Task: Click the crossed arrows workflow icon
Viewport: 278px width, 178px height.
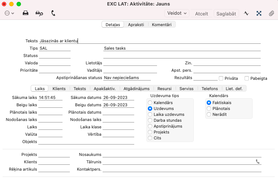Action: [x=259, y=13]
